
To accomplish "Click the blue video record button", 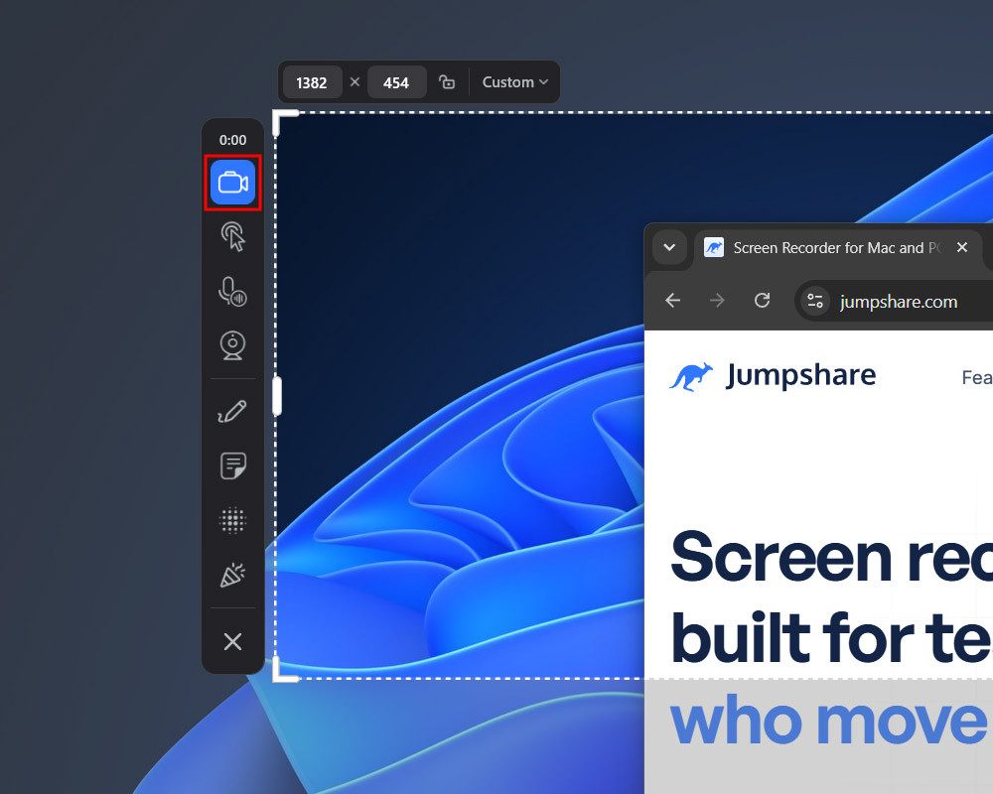I will tap(232, 183).
